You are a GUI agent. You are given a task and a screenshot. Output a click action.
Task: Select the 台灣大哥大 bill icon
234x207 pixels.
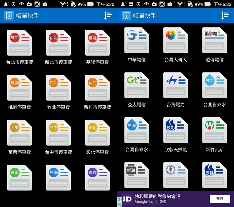pos(176,40)
